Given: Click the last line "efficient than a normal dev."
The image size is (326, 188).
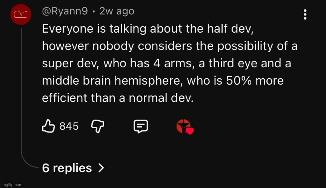Looking at the screenshot, I should coord(117,99).
